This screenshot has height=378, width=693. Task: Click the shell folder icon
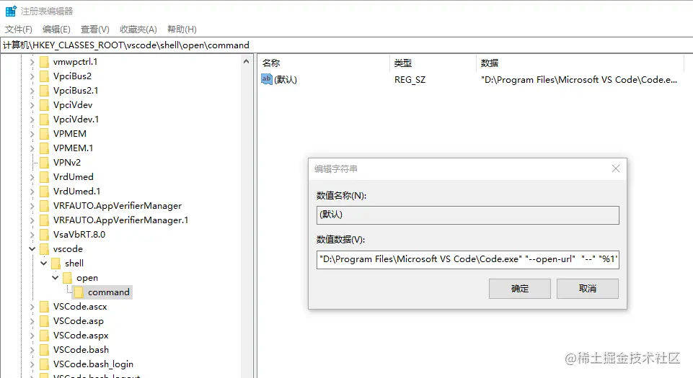click(x=56, y=264)
